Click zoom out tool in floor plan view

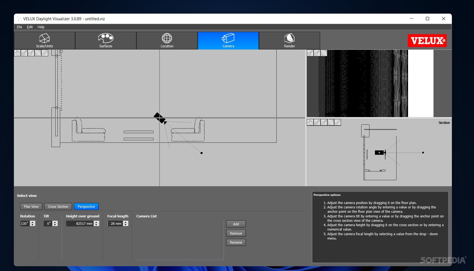click(x=31, y=53)
